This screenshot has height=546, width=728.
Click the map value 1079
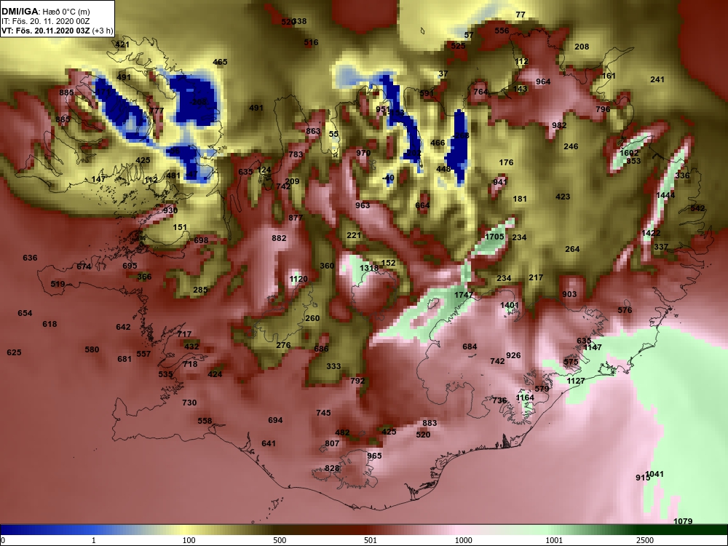point(683,521)
